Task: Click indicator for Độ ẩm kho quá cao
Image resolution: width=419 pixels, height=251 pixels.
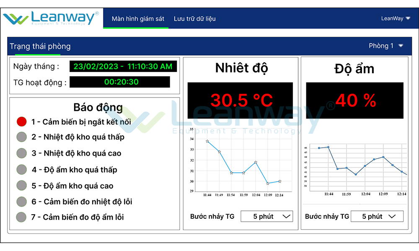Action: (22, 185)
